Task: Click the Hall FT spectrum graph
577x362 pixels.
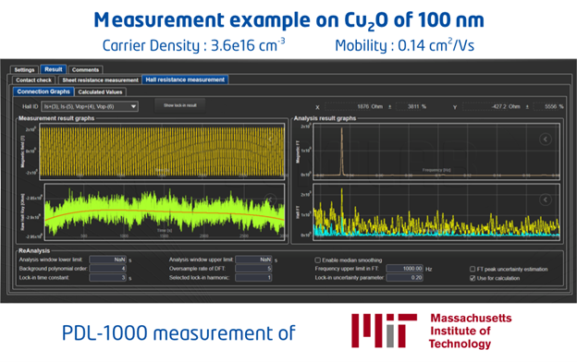Action: tap(436, 212)
